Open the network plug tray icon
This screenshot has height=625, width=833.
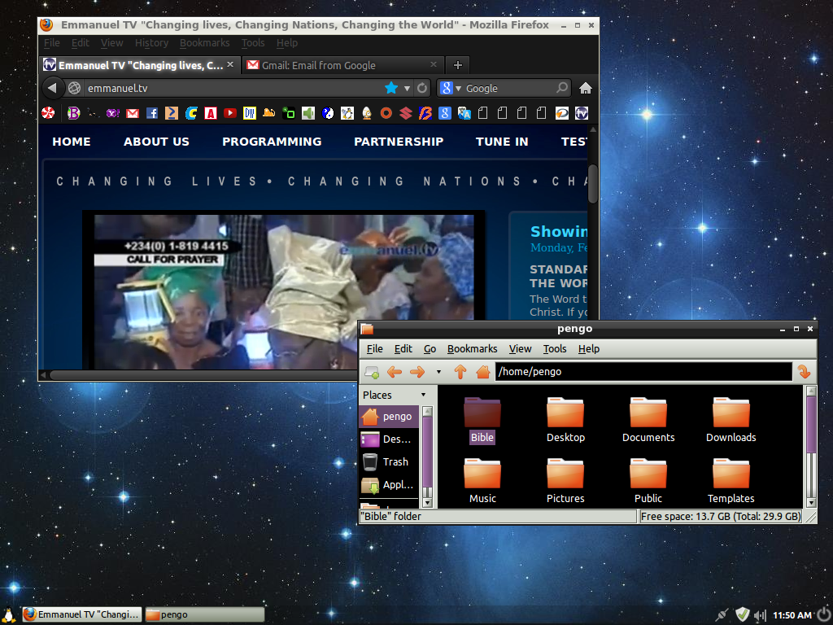[x=722, y=615]
